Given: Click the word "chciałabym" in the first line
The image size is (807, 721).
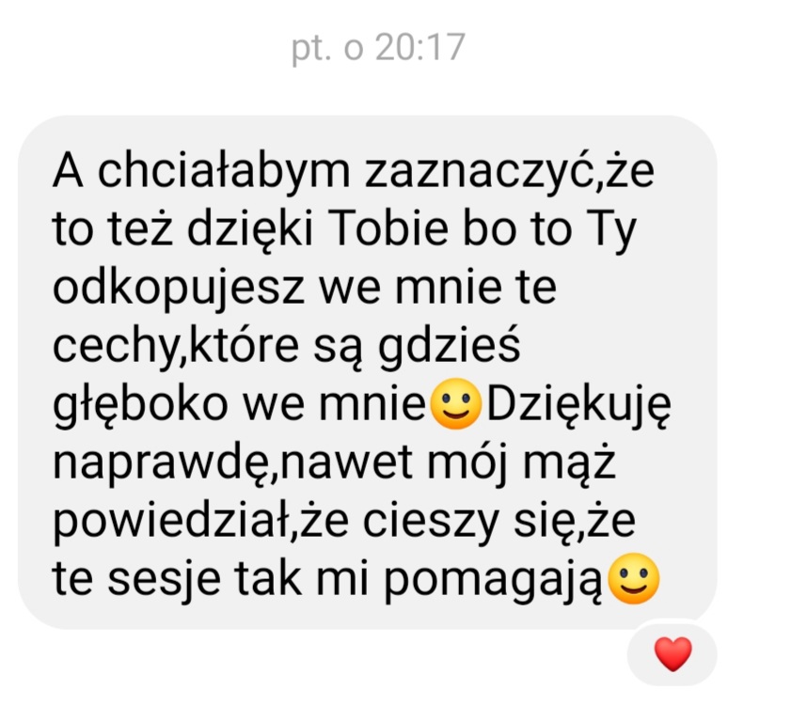Looking at the screenshot, I should click(224, 171).
